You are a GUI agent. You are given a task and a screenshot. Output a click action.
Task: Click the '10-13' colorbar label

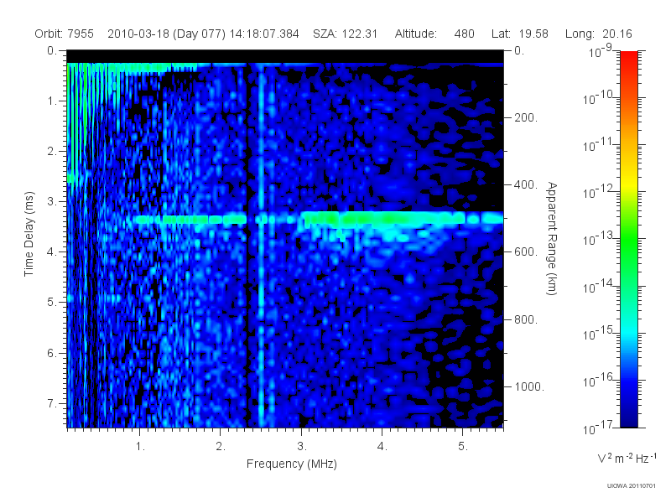[x=599, y=238]
